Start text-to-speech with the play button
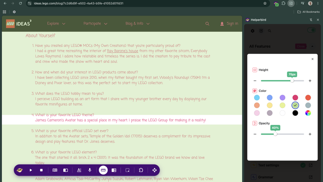323x182 pixels. point(31,170)
